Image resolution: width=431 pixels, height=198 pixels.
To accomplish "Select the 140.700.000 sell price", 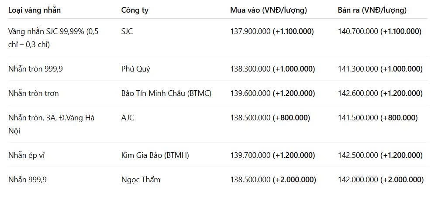I will pos(358,31).
